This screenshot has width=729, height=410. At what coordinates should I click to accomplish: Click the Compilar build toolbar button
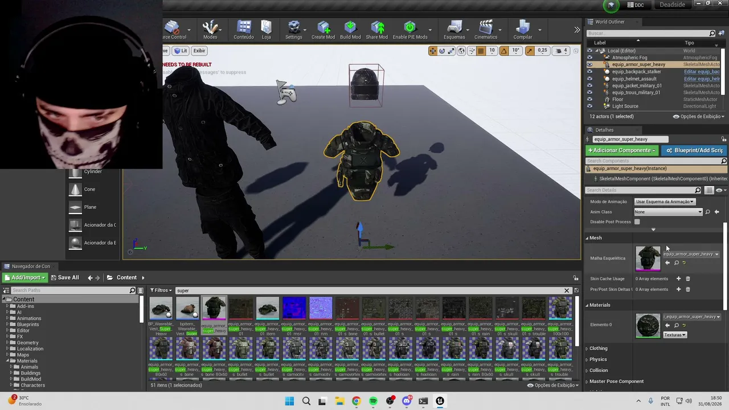(x=523, y=30)
